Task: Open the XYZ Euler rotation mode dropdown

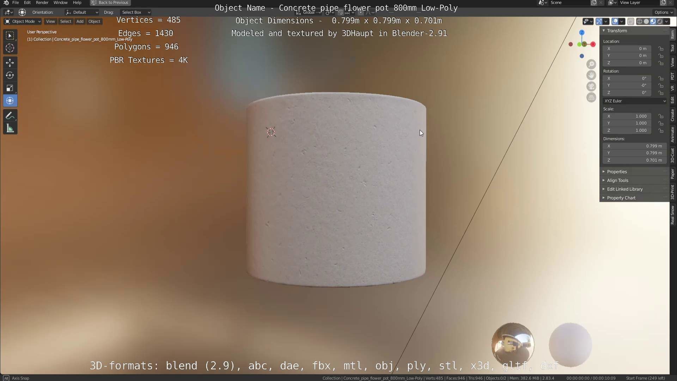Action: click(x=635, y=101)
